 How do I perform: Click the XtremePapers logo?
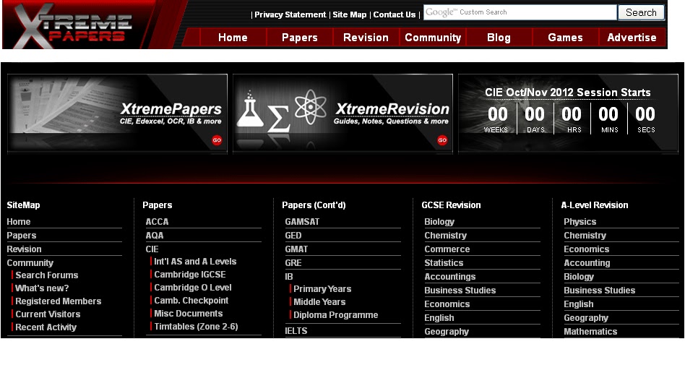coord(72,25)
